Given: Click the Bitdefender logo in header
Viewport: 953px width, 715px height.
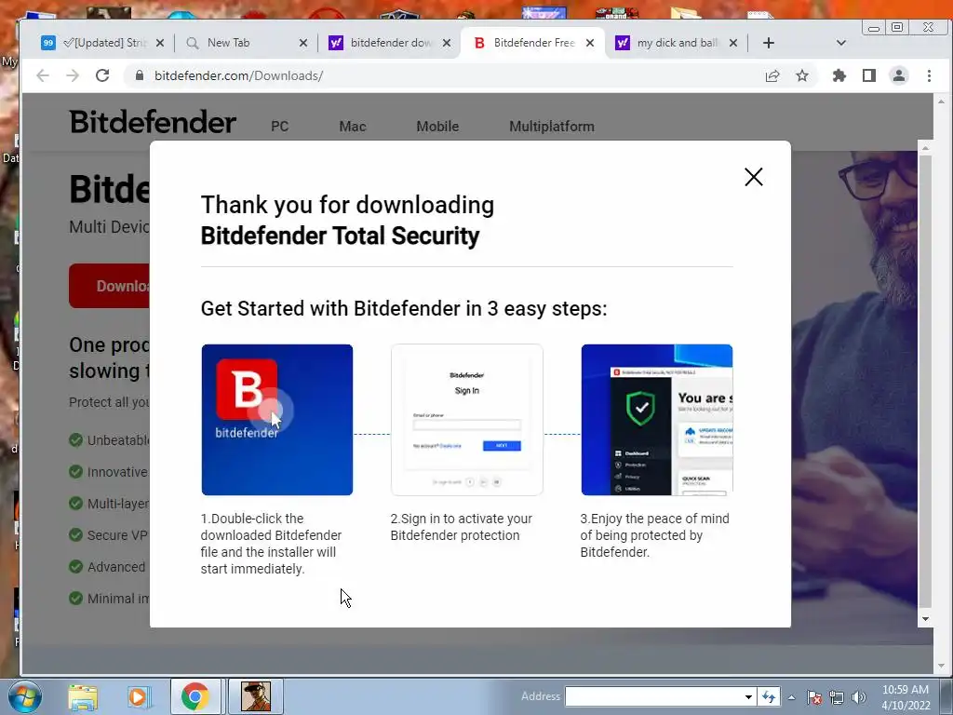Looking at the screenshot, I should [x=152, y=122].
